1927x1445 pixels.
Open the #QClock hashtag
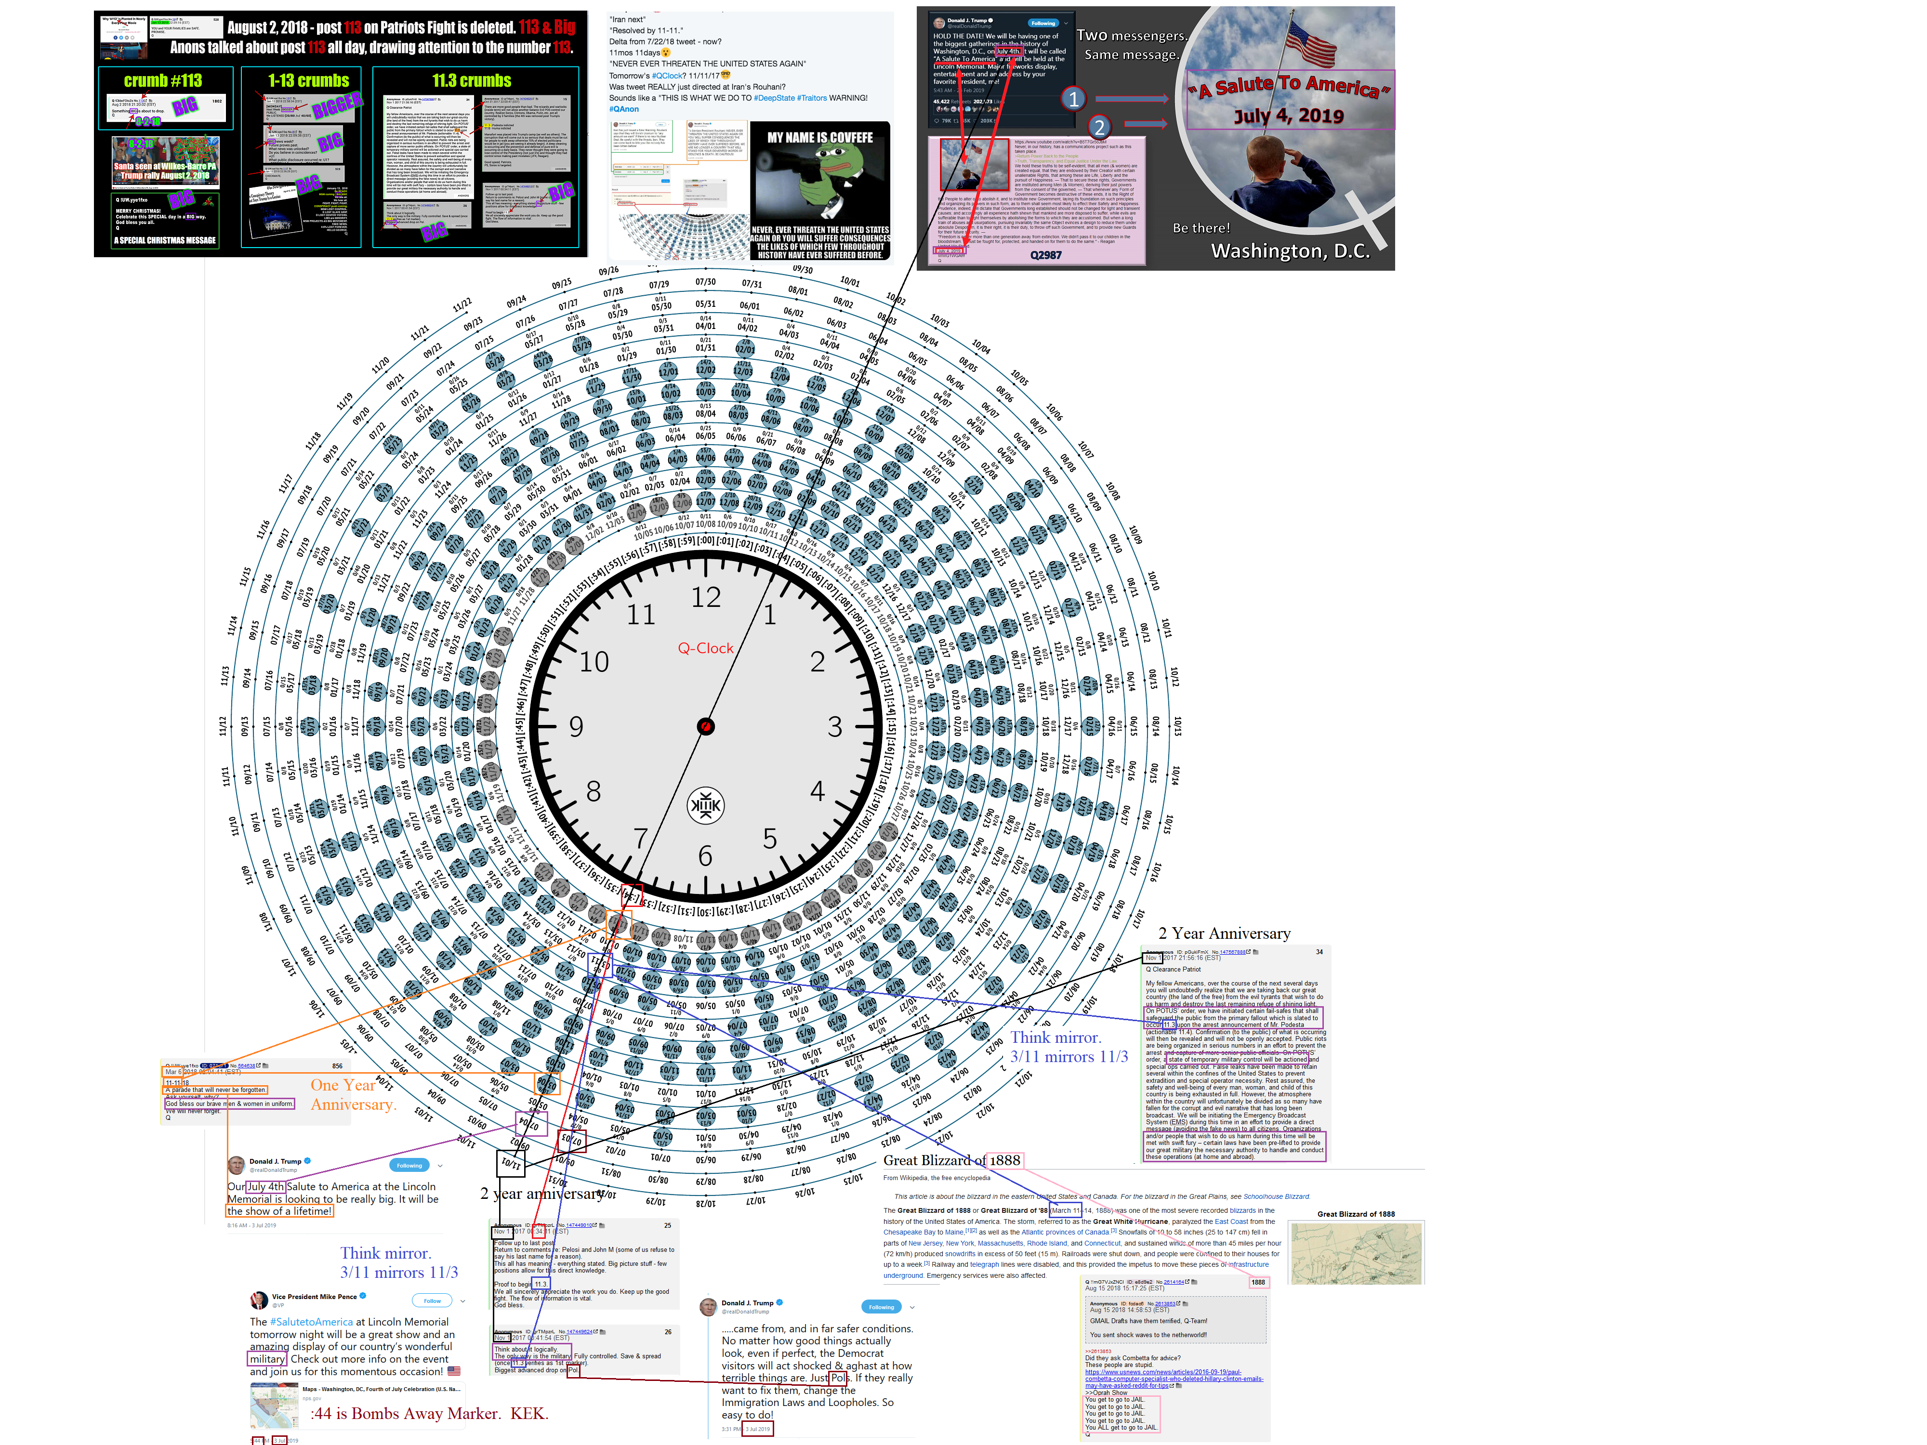point(668,76)
